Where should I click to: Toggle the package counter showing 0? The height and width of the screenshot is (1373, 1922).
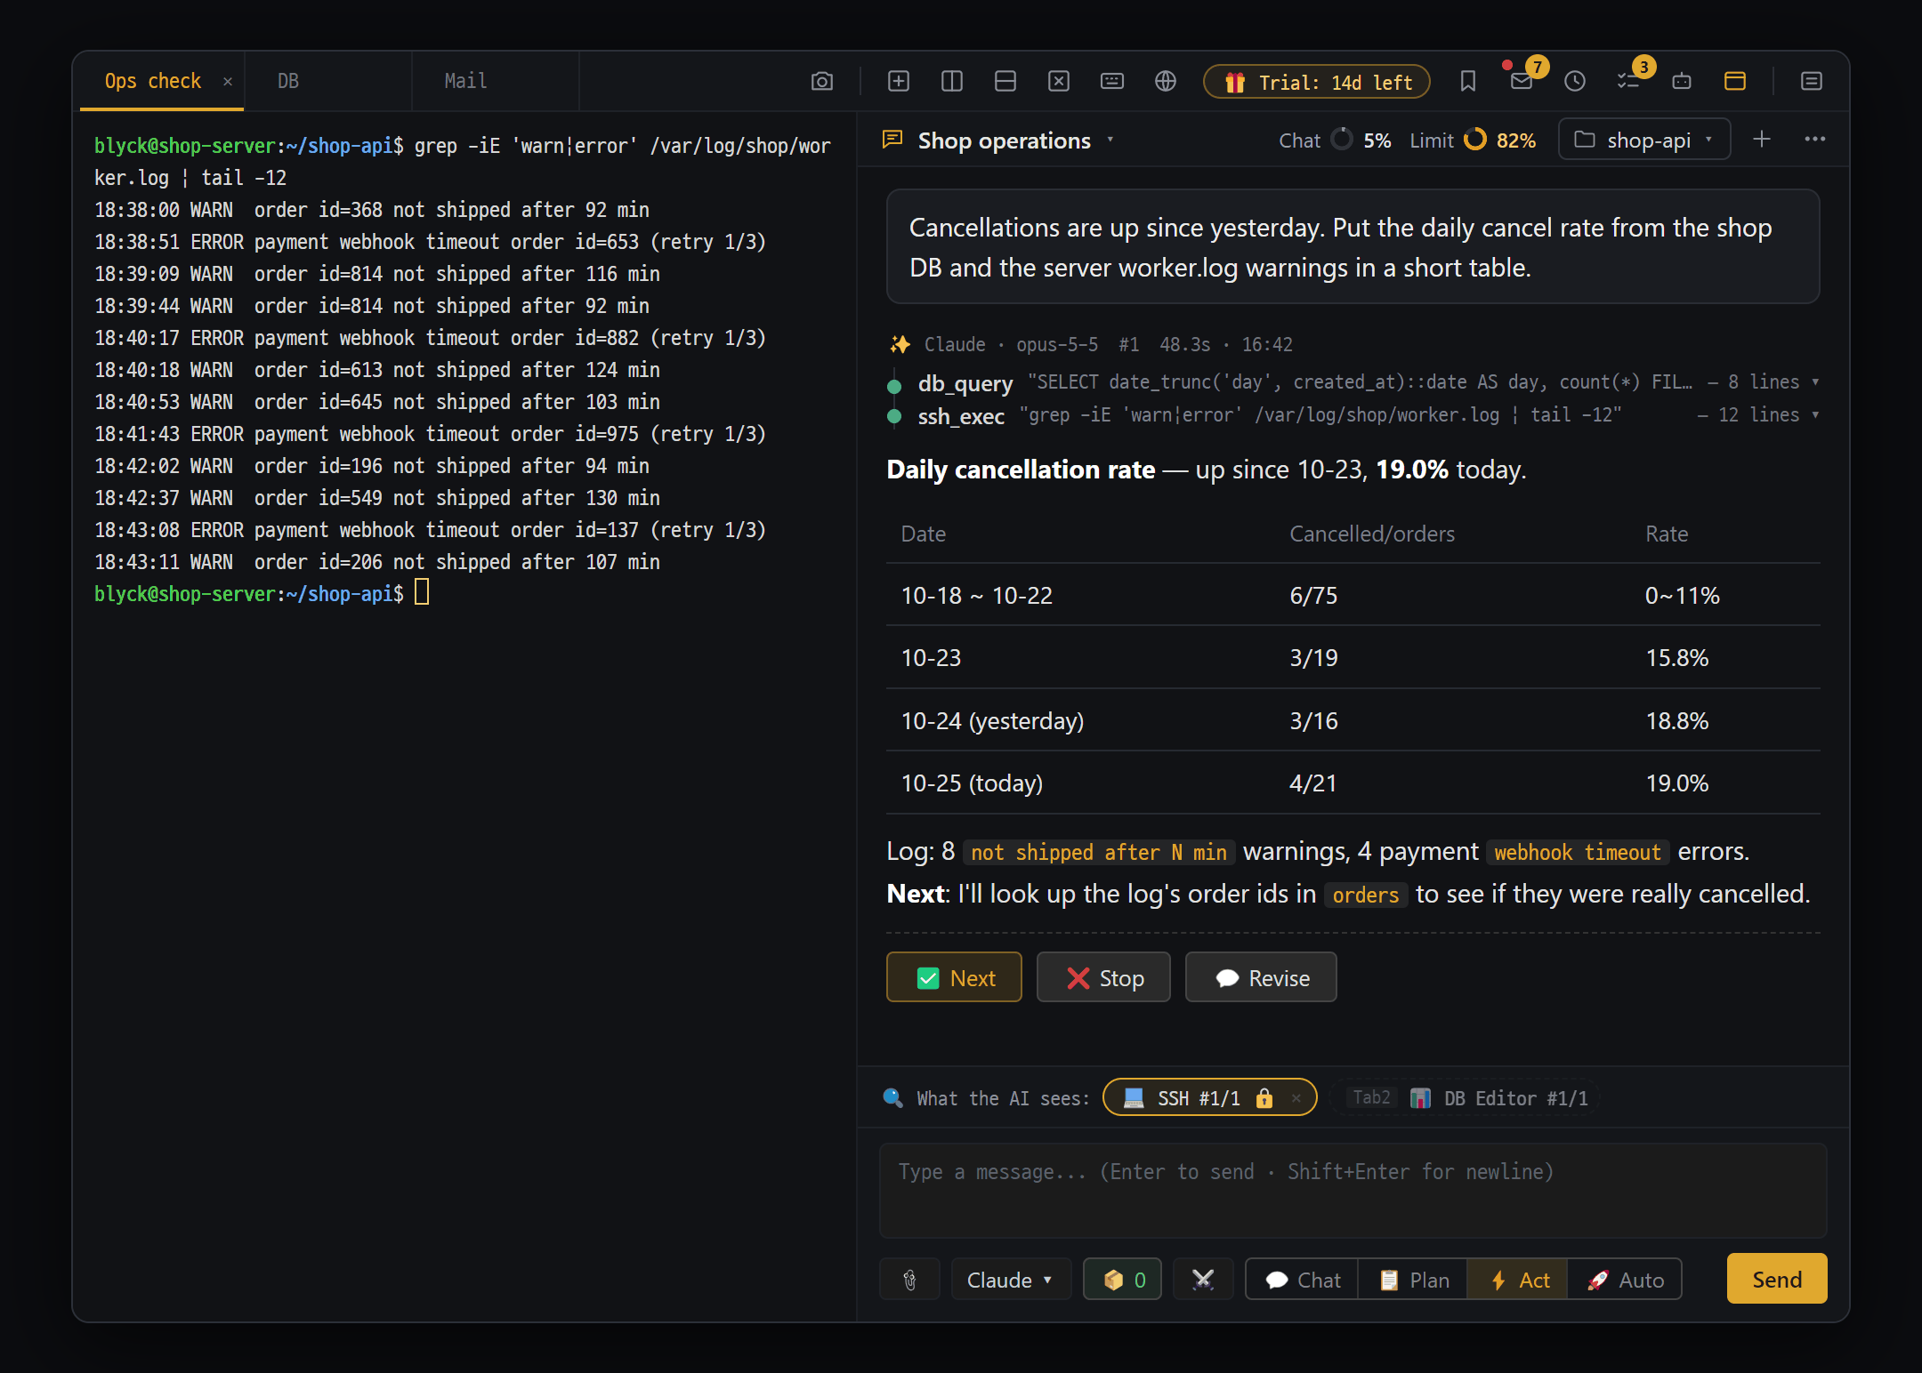pos(1123,1280)
